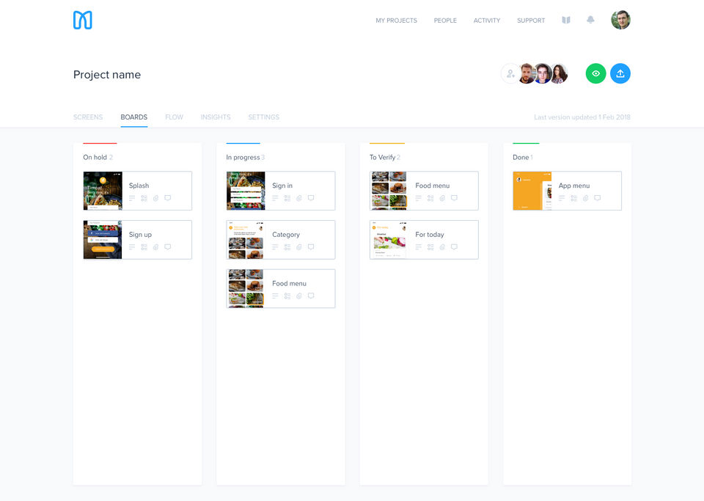Open comment icon on For today card
704x501 pixels.
point(454,247)
